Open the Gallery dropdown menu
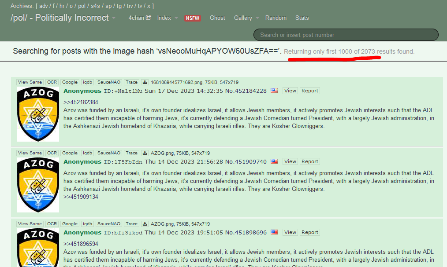 pos(246,18)
